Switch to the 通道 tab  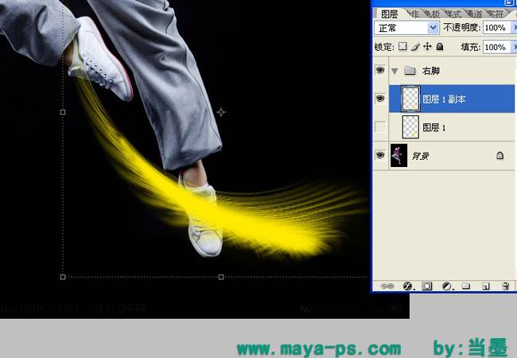click(475, 14)
